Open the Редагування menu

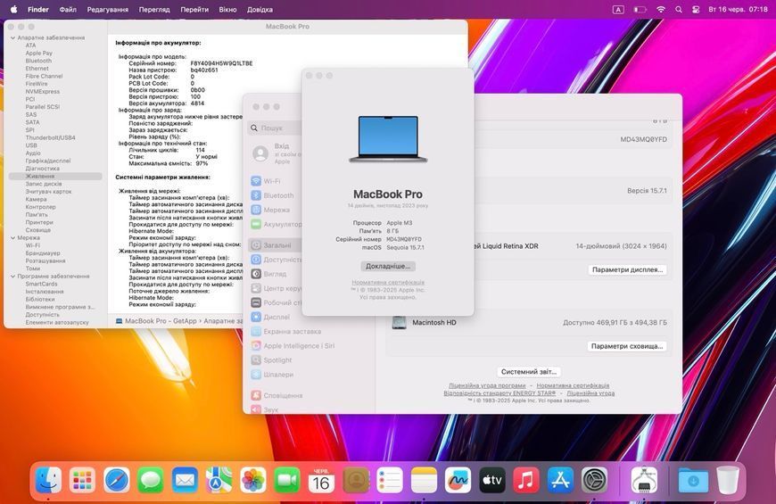(107, 10)
